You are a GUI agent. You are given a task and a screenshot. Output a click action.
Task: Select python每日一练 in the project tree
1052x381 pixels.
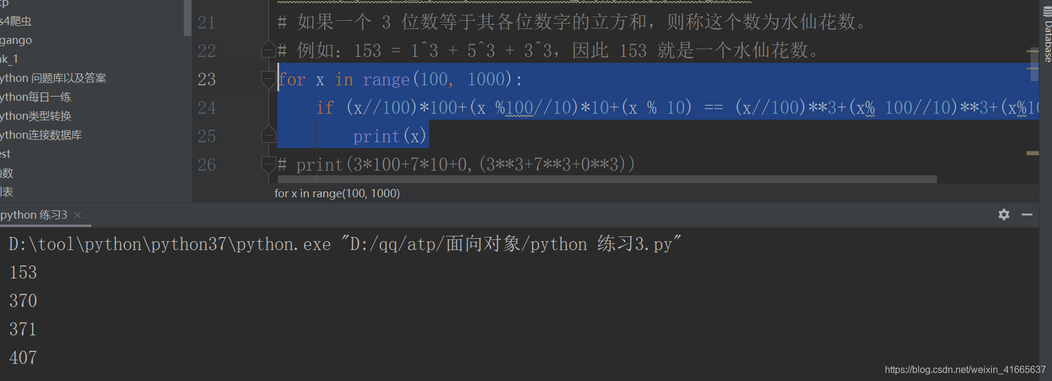[36, 97]
